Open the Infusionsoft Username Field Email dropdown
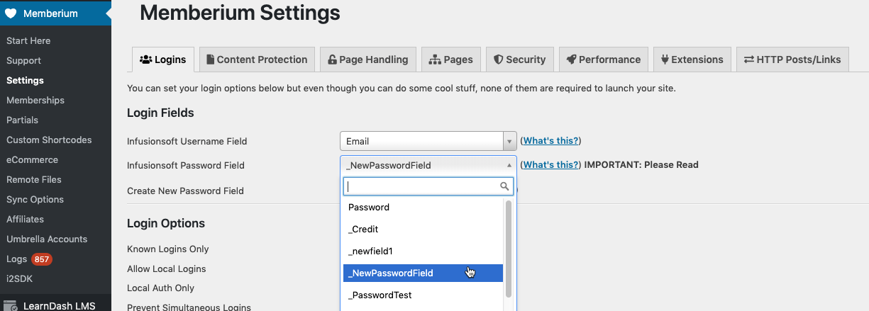The image size is (869, 311). point(428,141)
